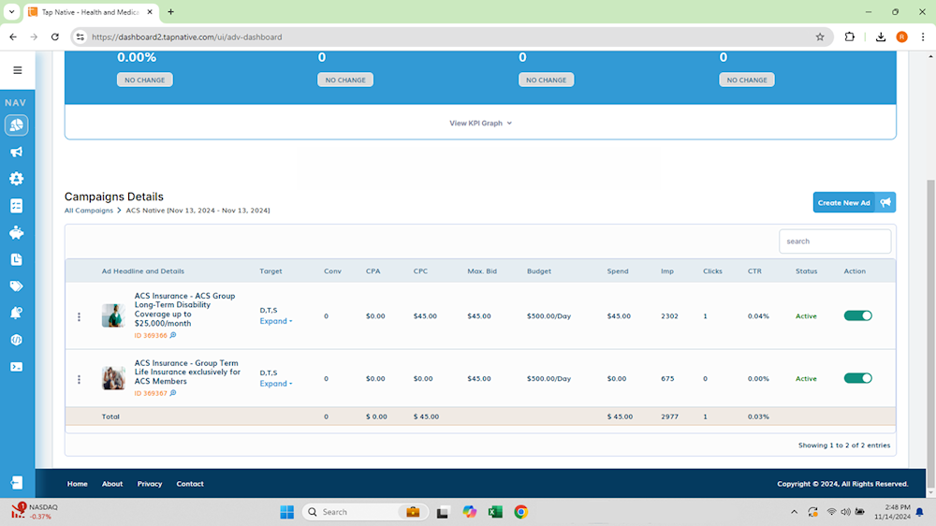Open the settings gear nav icon

pos(16,179)
